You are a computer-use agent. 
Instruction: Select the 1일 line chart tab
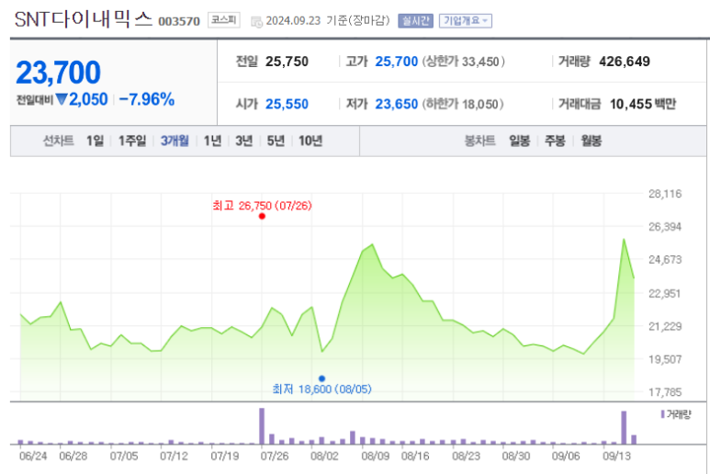click(96, 141)
